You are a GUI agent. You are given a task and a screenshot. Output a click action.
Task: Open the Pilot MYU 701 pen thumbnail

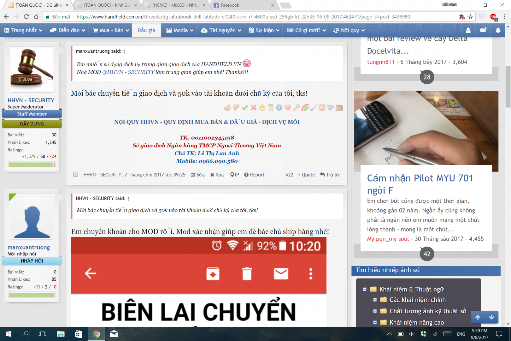[x=426, y=131]
